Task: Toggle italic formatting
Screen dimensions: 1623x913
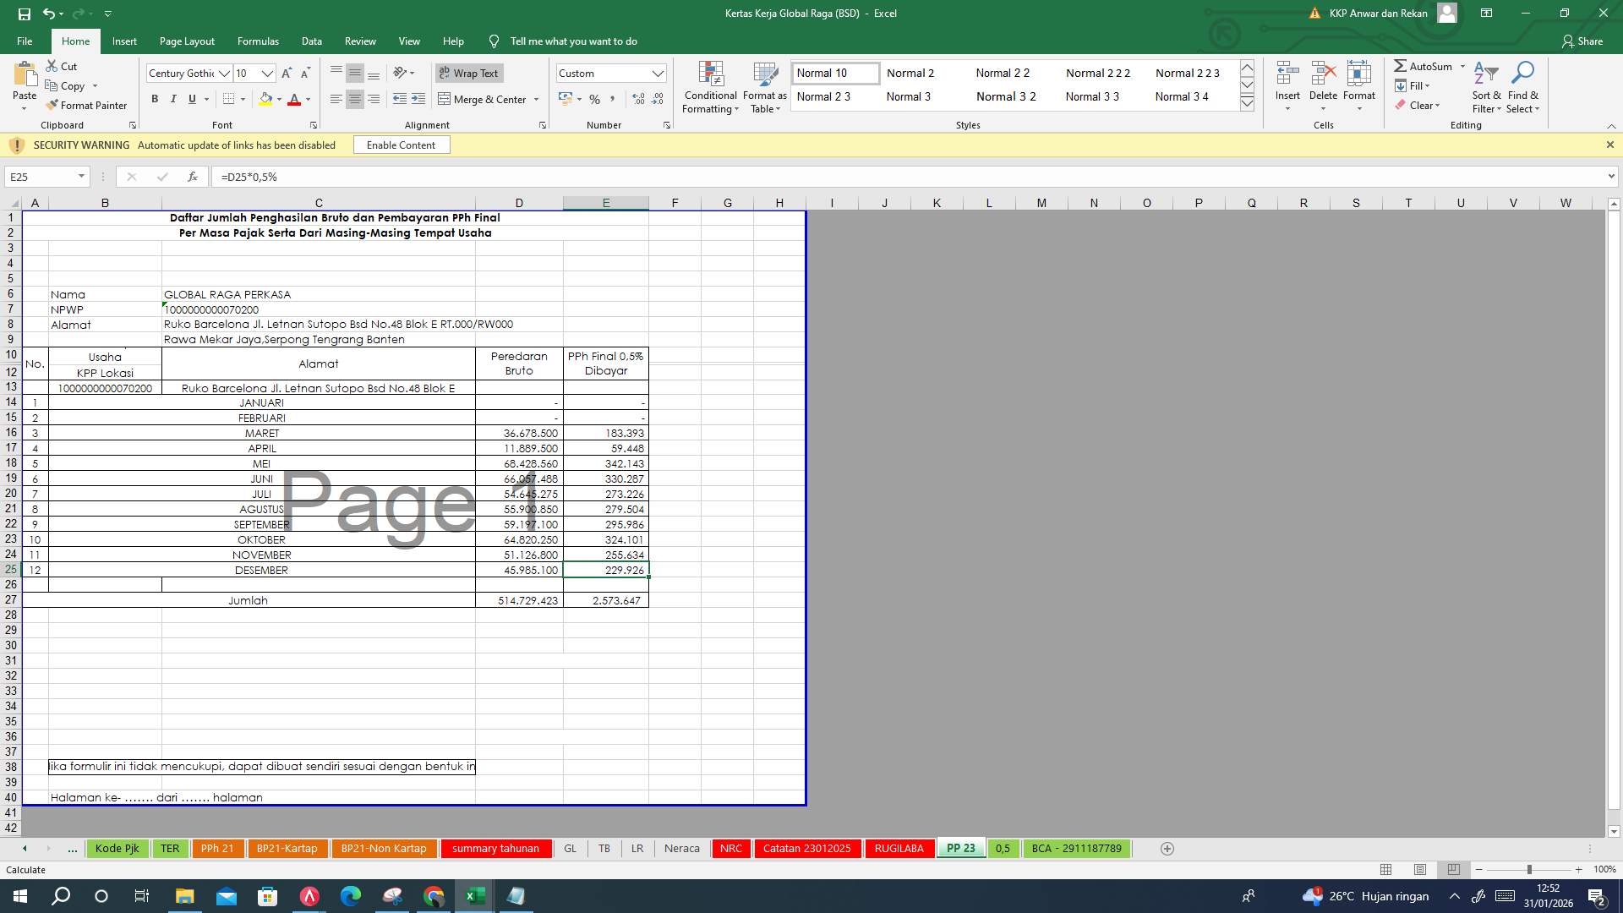Action: 173,99
